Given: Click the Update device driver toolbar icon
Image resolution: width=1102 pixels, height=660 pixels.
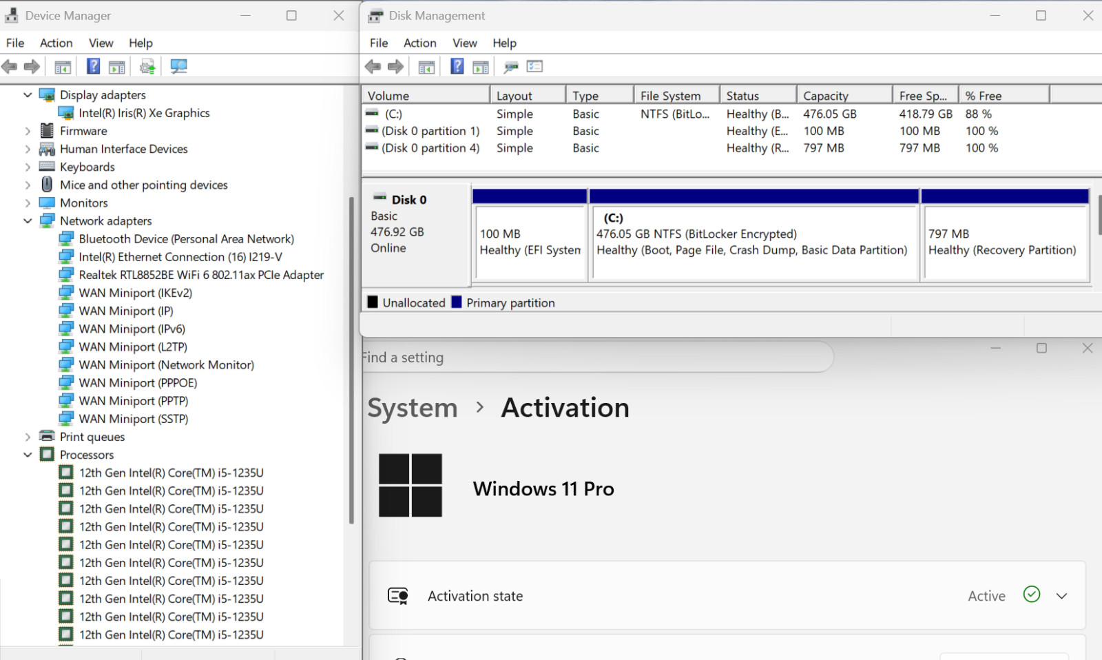Looking at the screenshot, I should (147, 67).
